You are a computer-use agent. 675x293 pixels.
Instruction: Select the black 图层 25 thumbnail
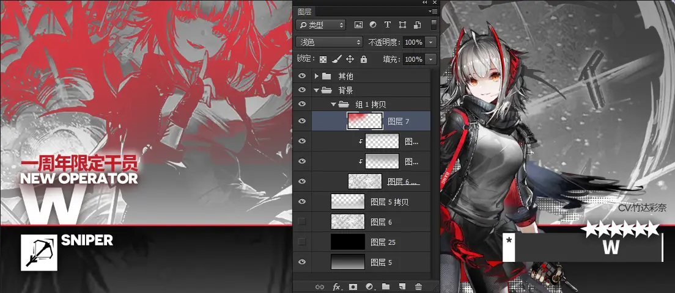(x=348, y=242)
